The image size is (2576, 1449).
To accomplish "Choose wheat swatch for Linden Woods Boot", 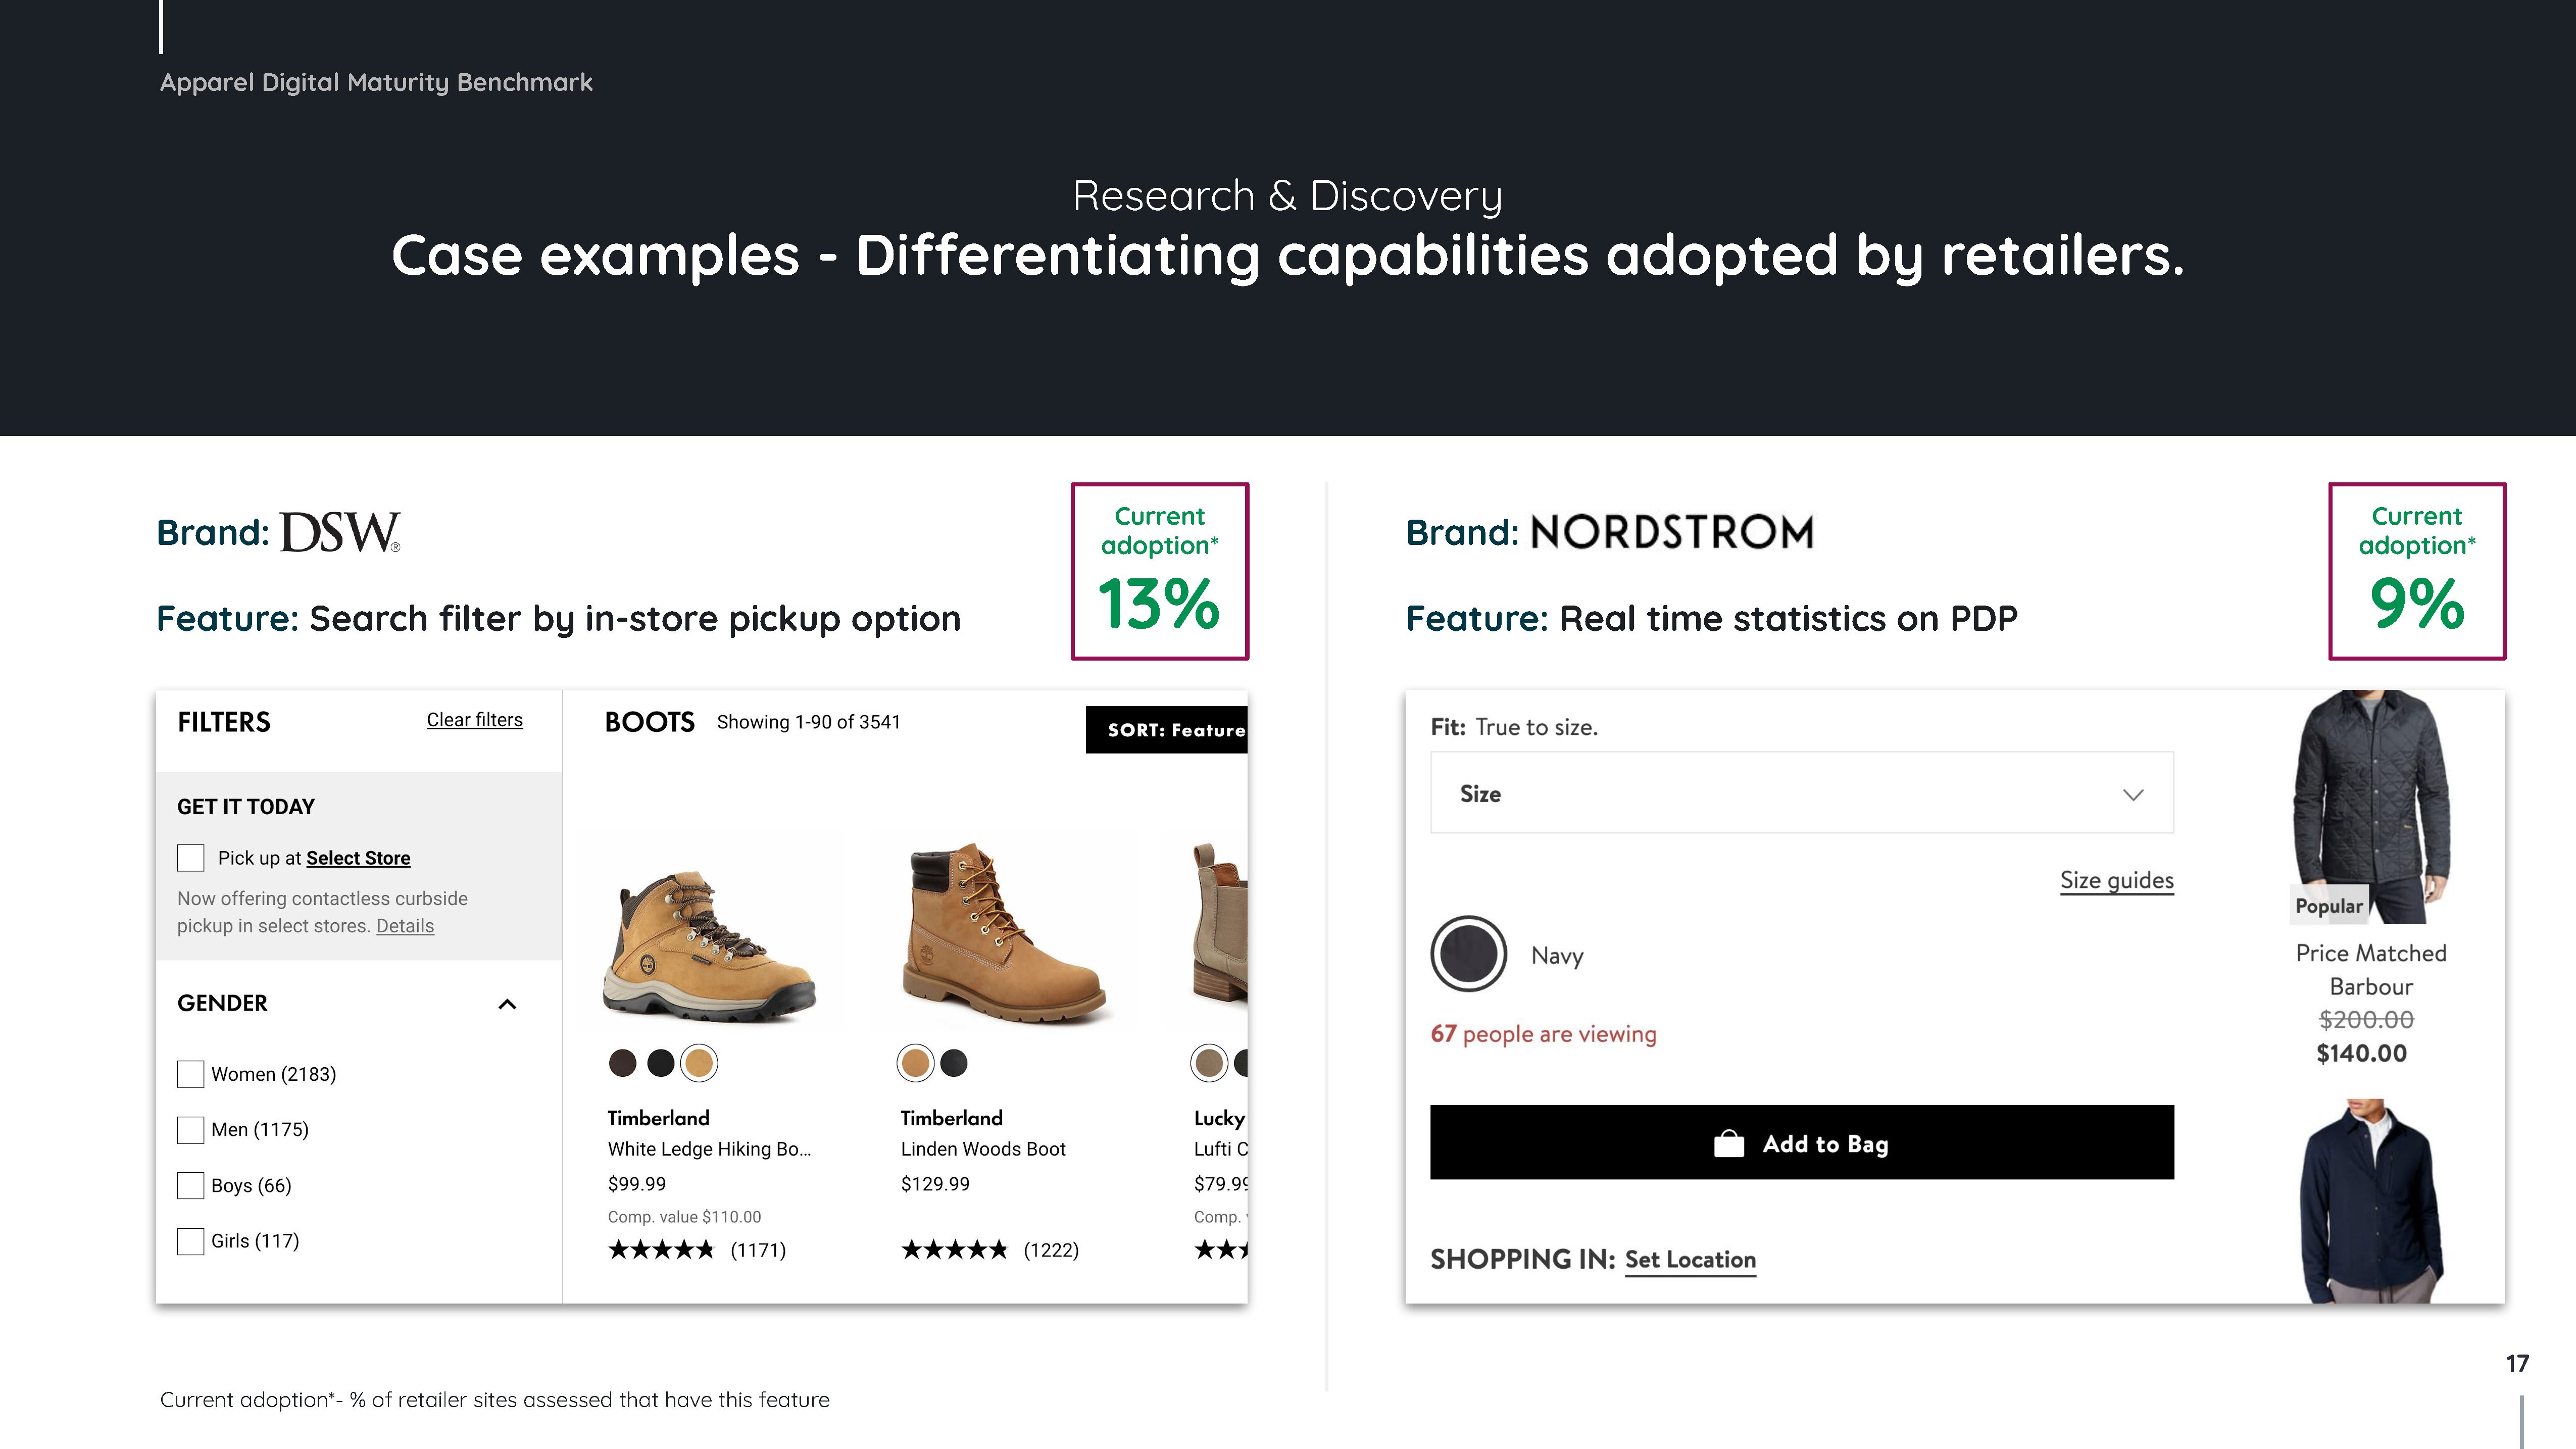I will (915, 1063).
